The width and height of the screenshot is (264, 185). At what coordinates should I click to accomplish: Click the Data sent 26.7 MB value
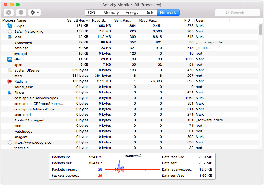(205, 163)
